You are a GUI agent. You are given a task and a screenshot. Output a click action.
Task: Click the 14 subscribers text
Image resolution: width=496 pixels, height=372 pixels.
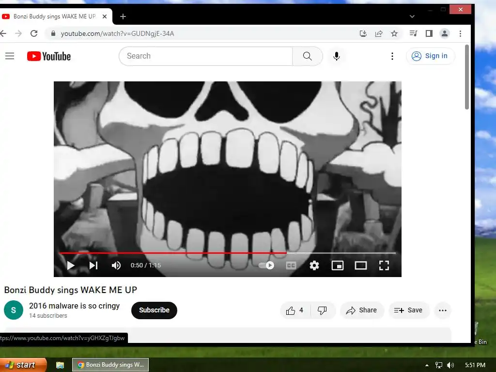tap(48, 316)
